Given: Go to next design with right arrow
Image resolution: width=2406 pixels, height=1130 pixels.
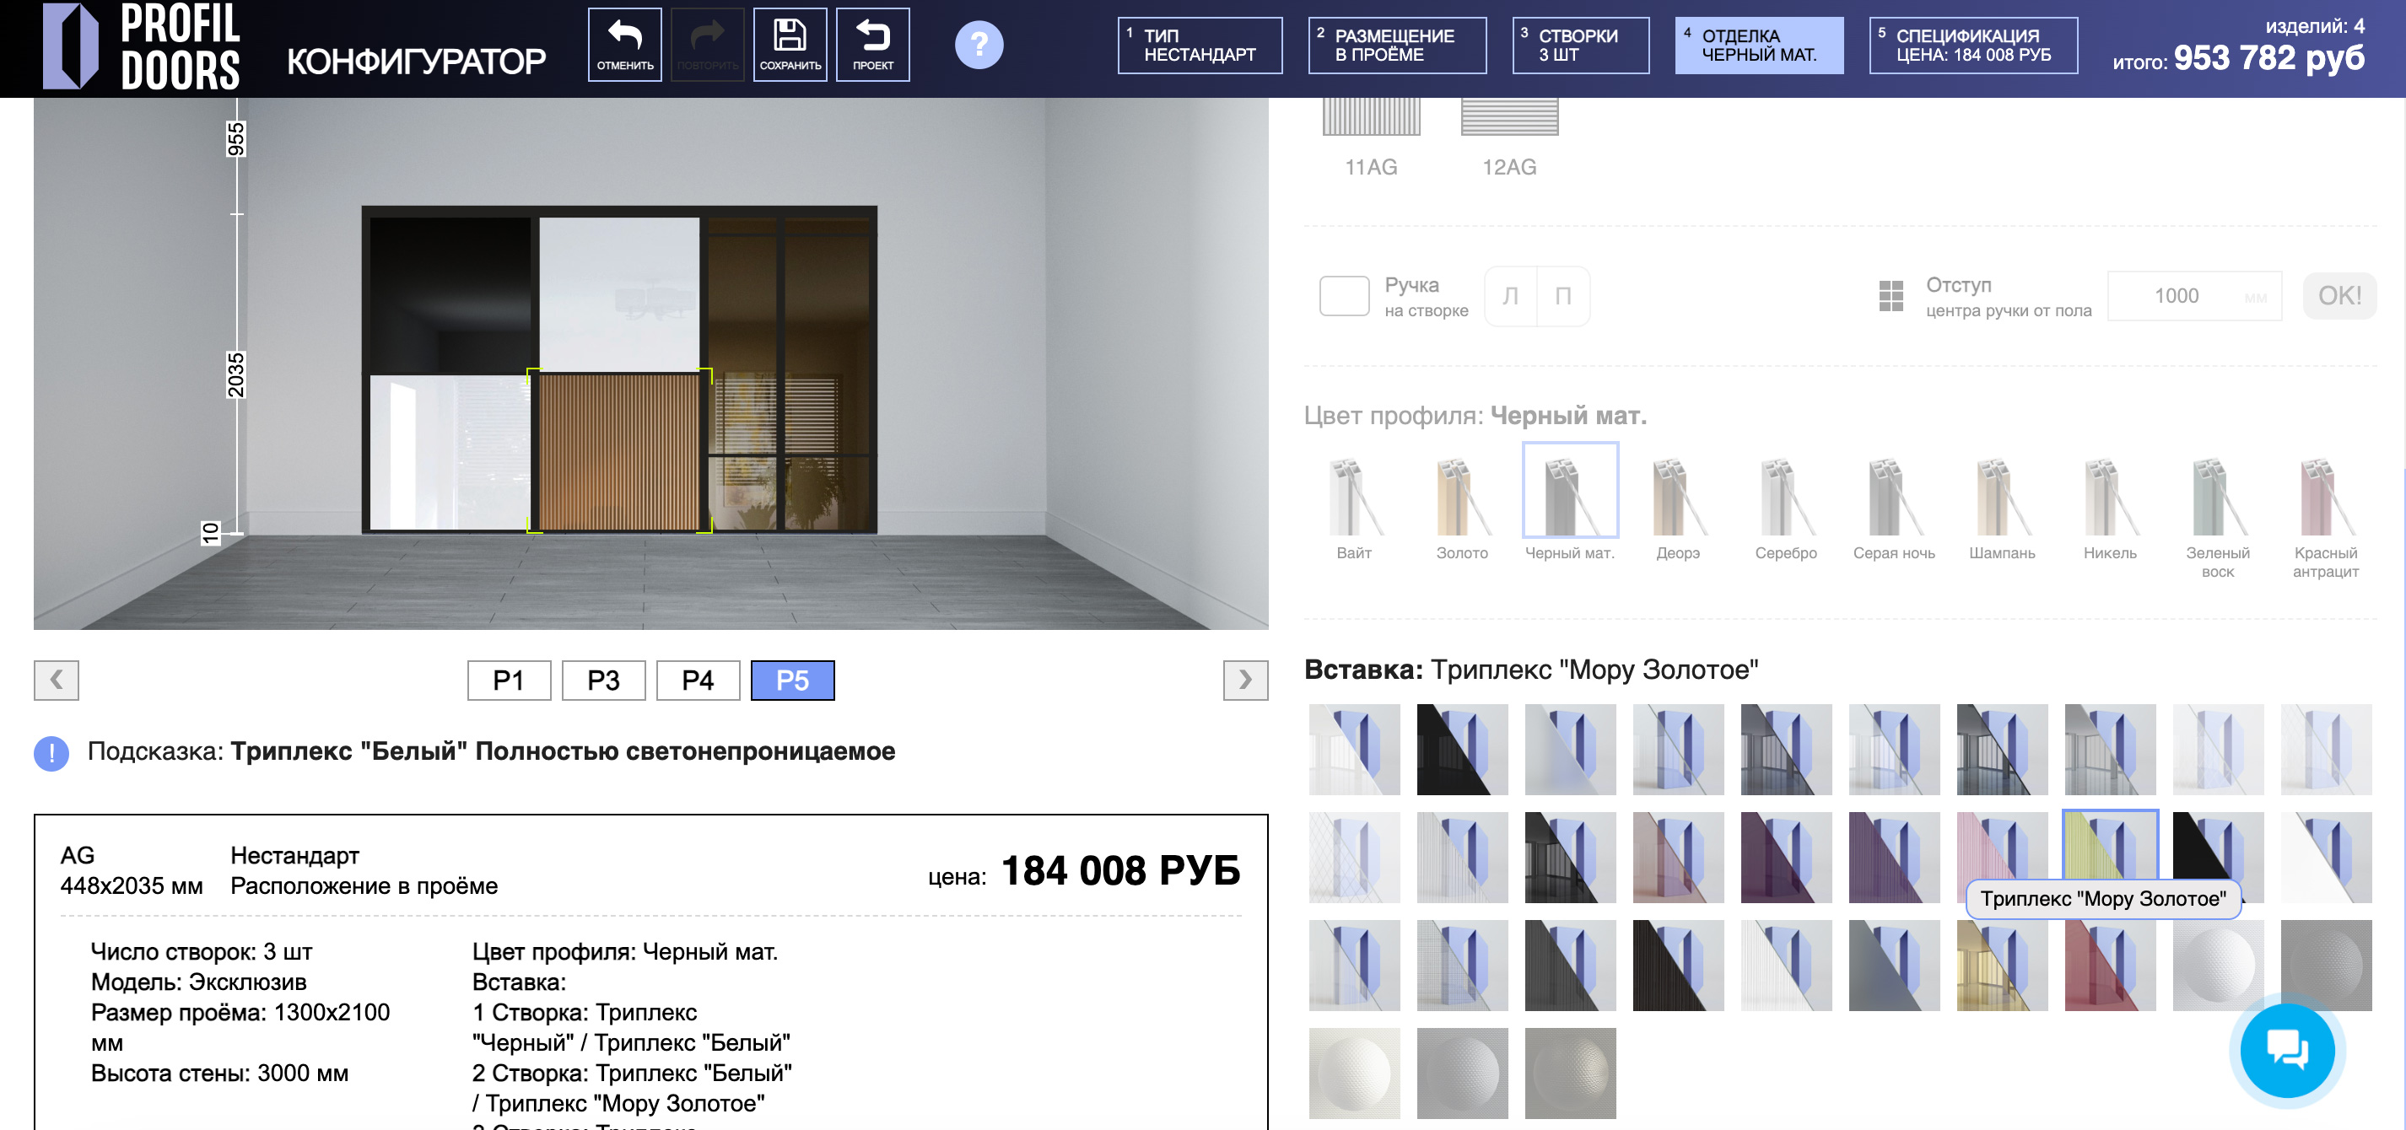Looking at the screenshot, I should click(x=1245, y=680).
